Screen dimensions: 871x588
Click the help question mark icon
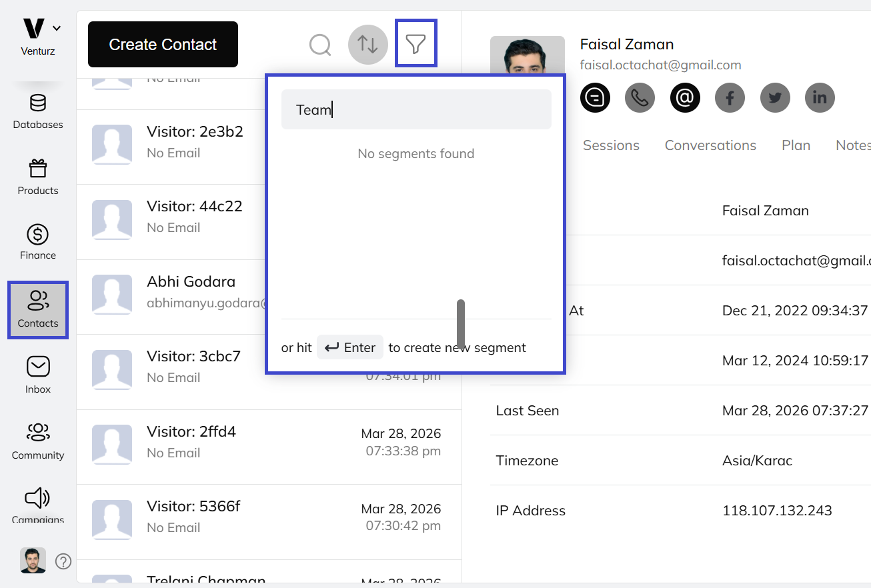(63, 561)
